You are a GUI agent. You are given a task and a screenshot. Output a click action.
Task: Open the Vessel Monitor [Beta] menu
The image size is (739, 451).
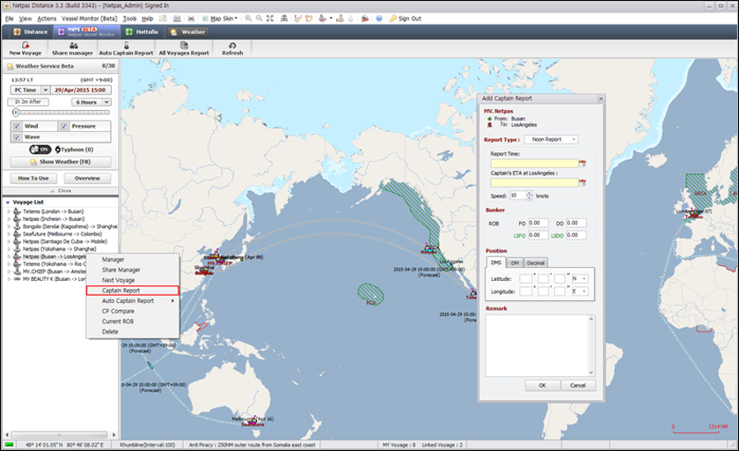pos(89,18)
